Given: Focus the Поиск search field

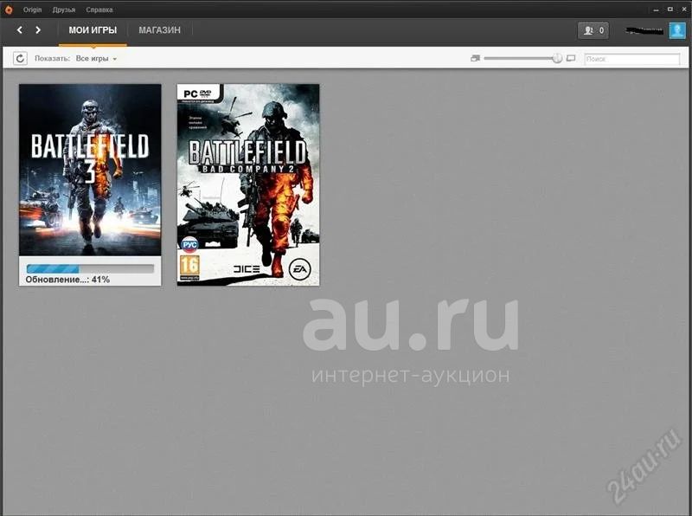Looking at the screenshot, I should [632, 59].
